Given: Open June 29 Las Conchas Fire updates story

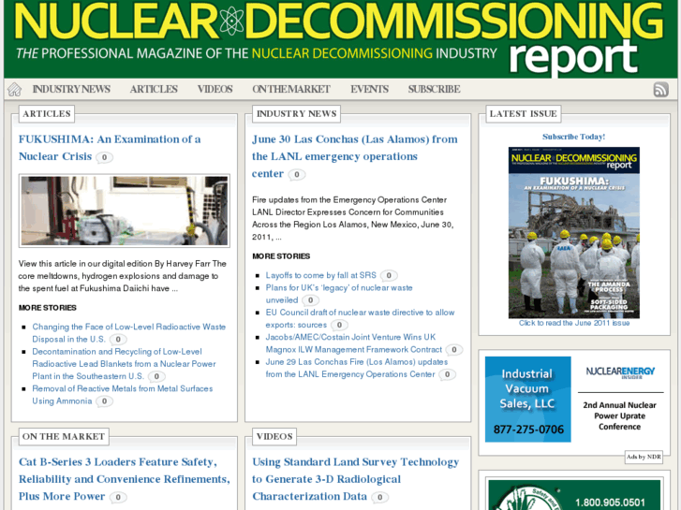Looking at the screenshot, I should 357,368.
